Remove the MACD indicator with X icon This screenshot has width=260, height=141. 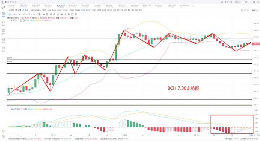26,109
